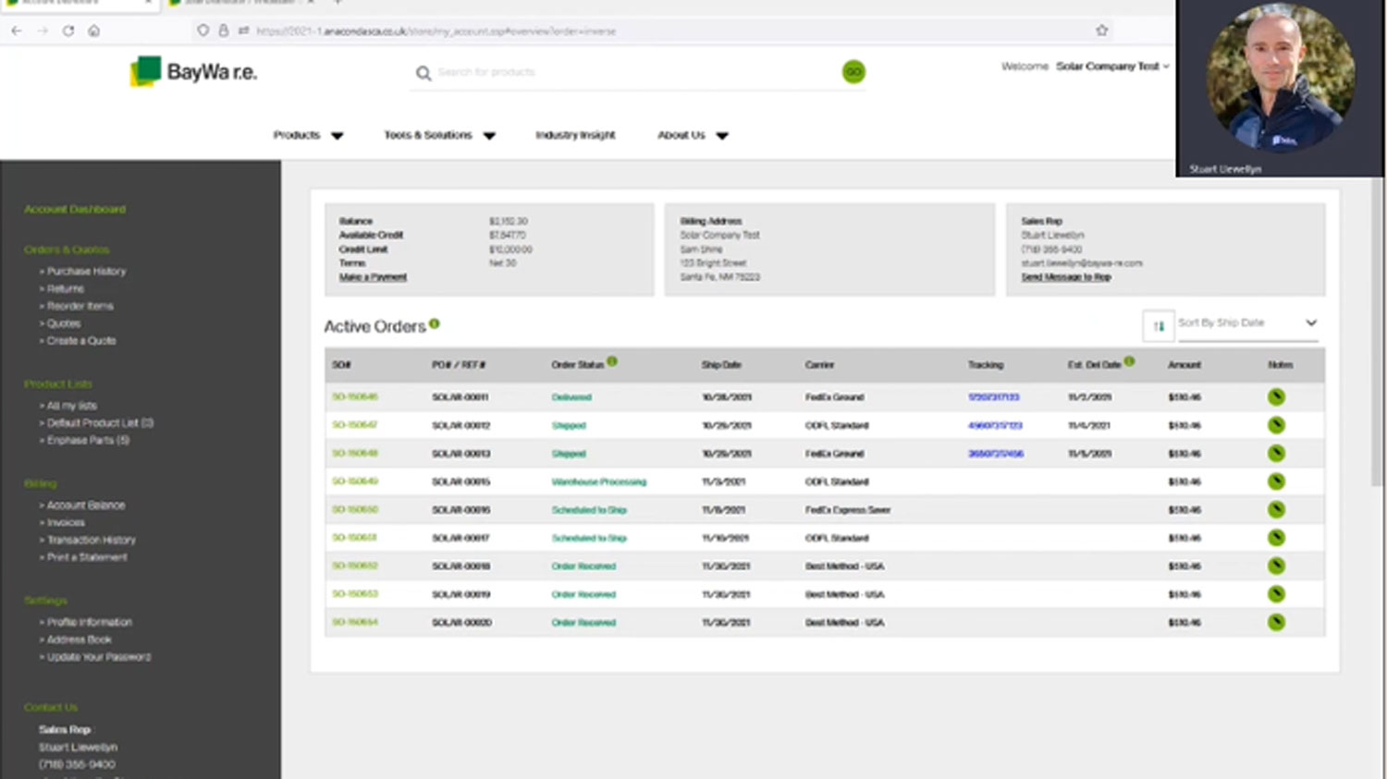
Task: Open Account Balance in sidebar
Action: [x=85, y=505]
